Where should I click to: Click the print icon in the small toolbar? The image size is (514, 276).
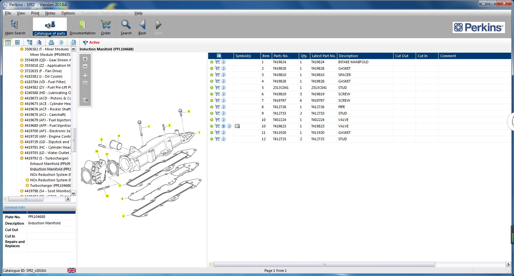(51, 42)
